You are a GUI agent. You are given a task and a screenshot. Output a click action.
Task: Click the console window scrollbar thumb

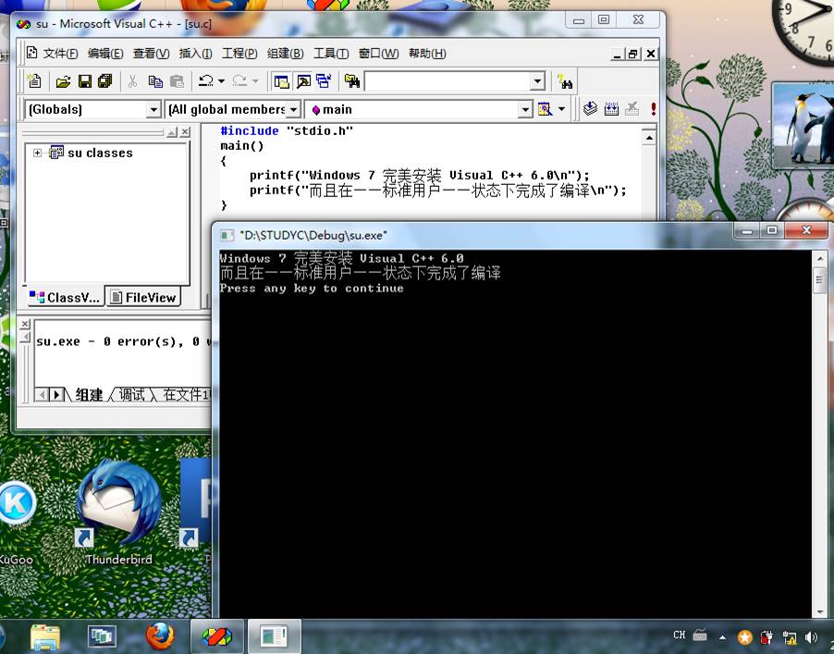818,279
